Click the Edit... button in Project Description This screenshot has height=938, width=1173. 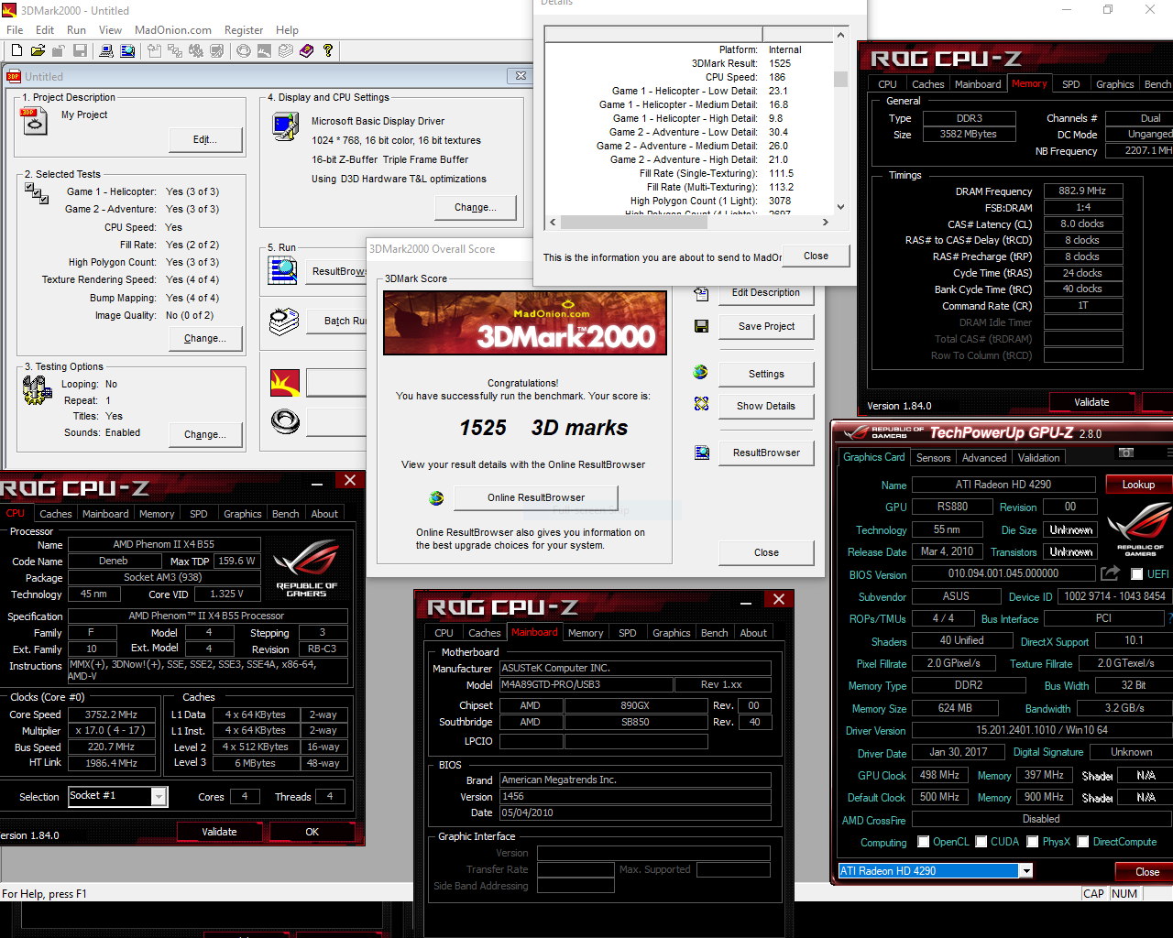[x=205, y=139]
